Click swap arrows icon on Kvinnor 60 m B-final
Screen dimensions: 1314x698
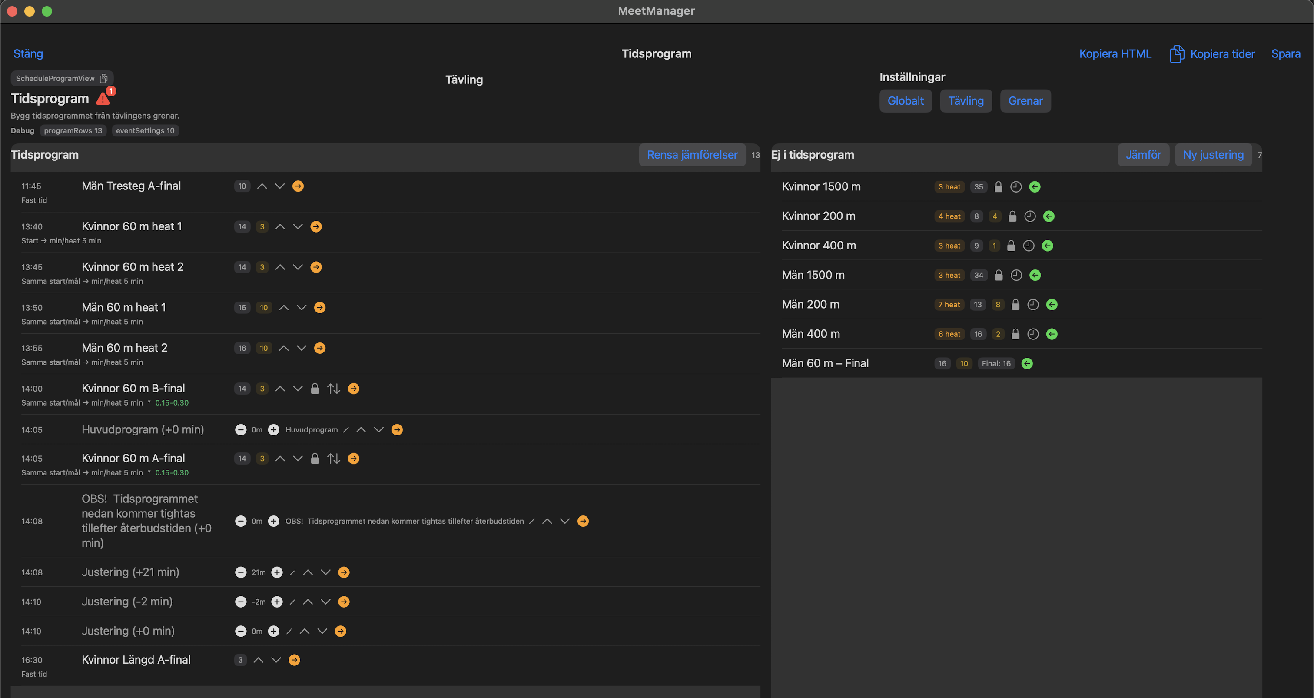(334, 389)
